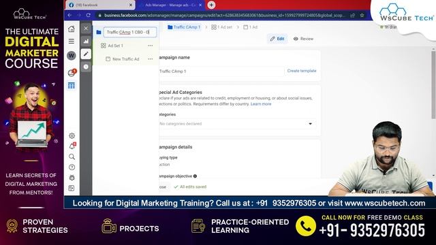Screen dimensions: 436x245
Task: Open the notifications face icon with badge
Action: tap(72, 73)
